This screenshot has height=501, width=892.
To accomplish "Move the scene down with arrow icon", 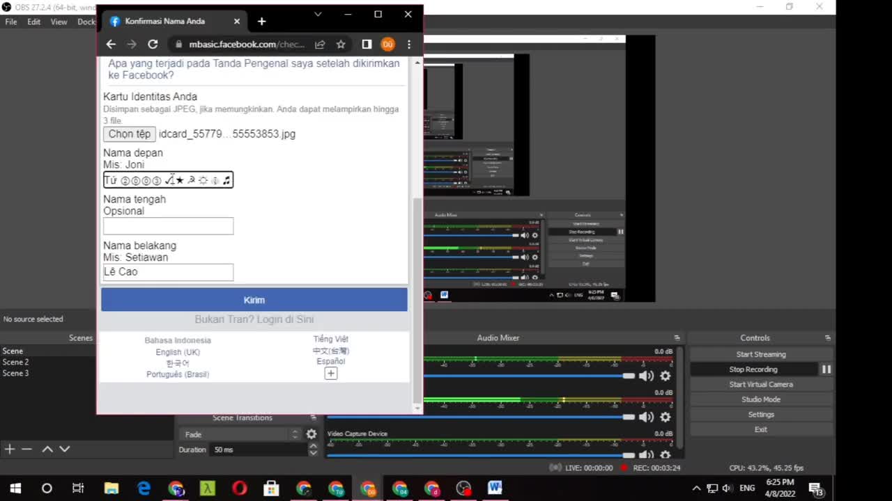I will tap(64, 449).
